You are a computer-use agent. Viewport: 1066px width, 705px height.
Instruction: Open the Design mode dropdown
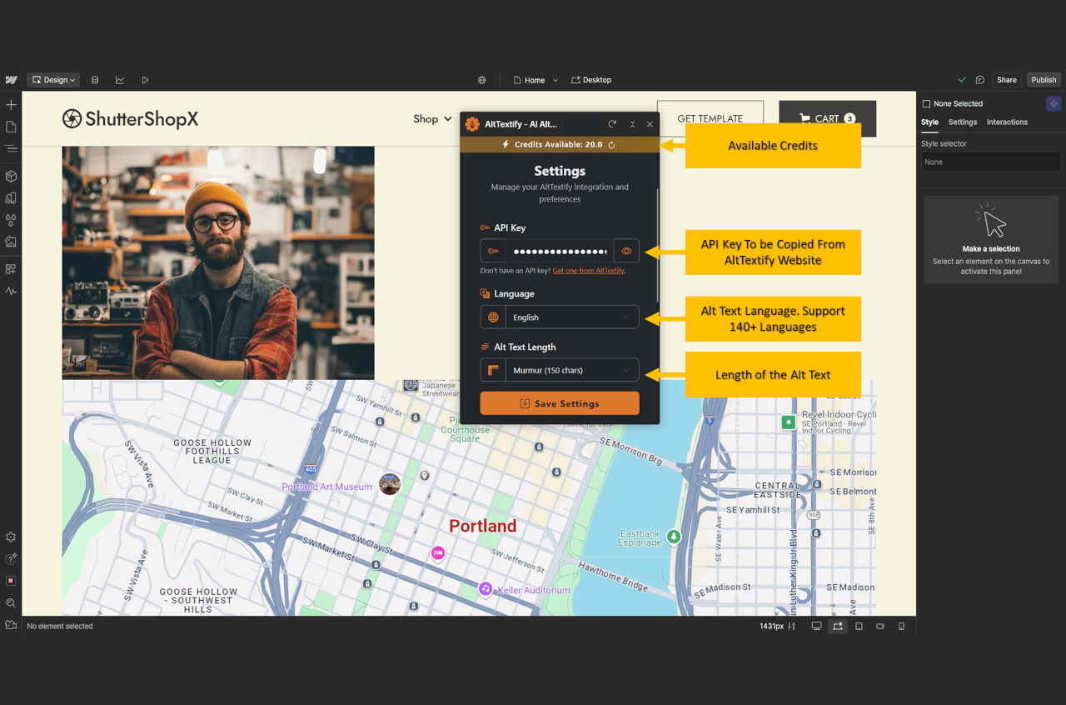pos(53,80)
